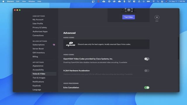187x105 pixels.
Task: Close settings with the ESC circle button
Action: click(x=157, y=17)
